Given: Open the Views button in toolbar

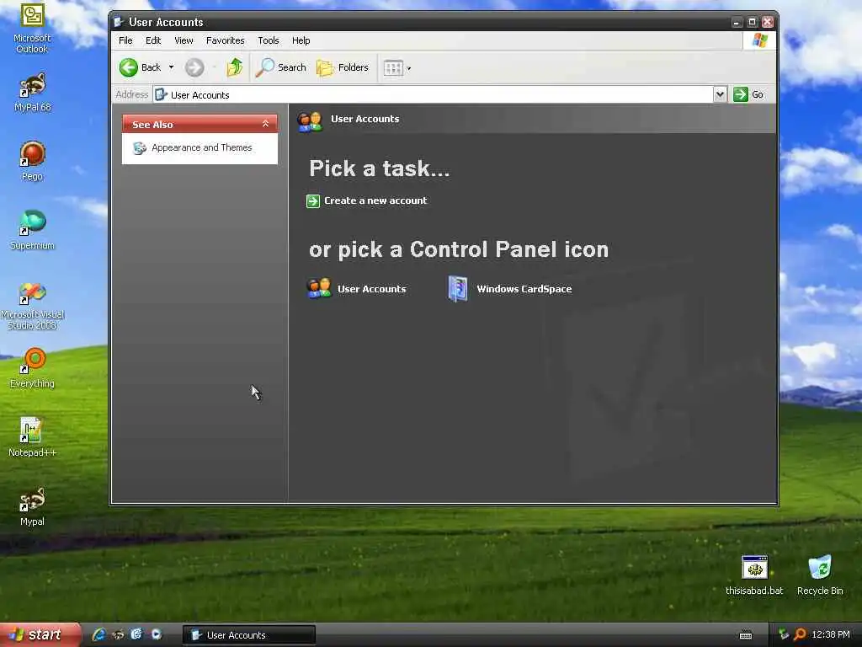Looking at the screenshot, I should click(393, 68).
